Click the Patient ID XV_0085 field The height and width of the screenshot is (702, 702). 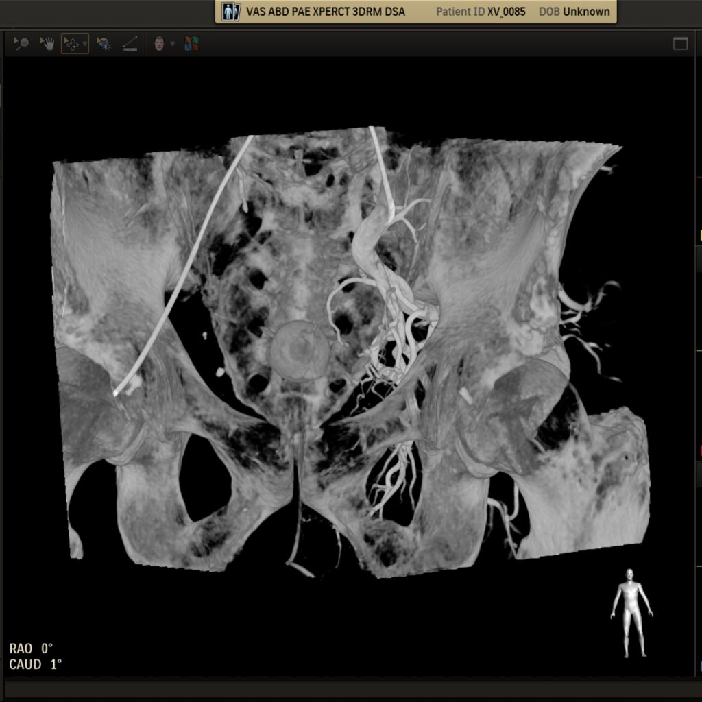(x=481, y=12)
